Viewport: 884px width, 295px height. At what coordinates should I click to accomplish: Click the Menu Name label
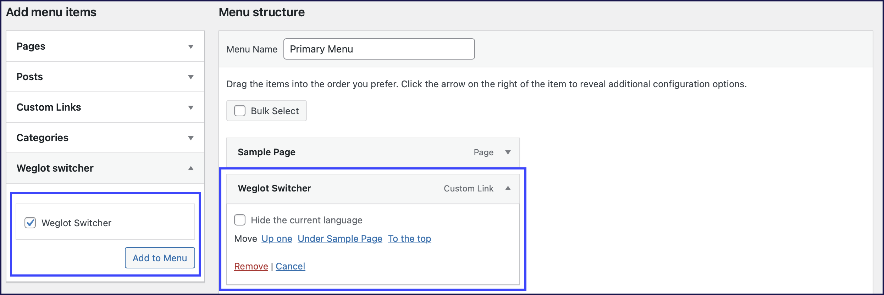(252, 49)
